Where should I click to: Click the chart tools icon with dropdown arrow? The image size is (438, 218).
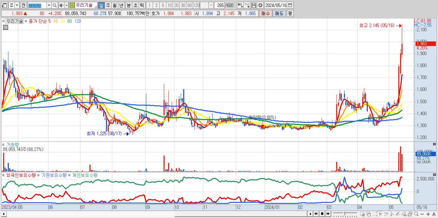(240, 5)
